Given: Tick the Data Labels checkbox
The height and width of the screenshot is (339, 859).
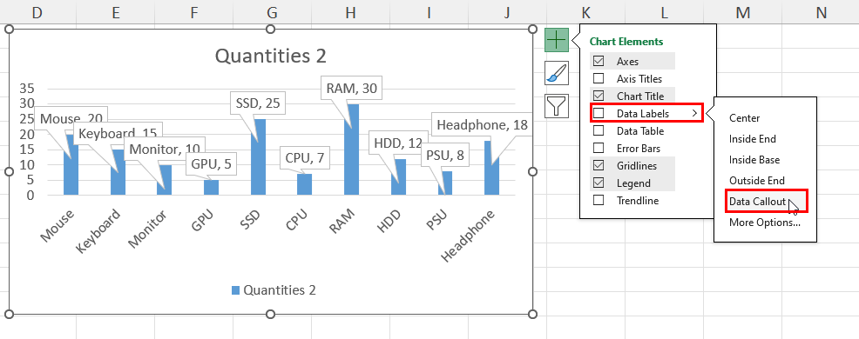Looking at the screenshot, I should (599, 114).
